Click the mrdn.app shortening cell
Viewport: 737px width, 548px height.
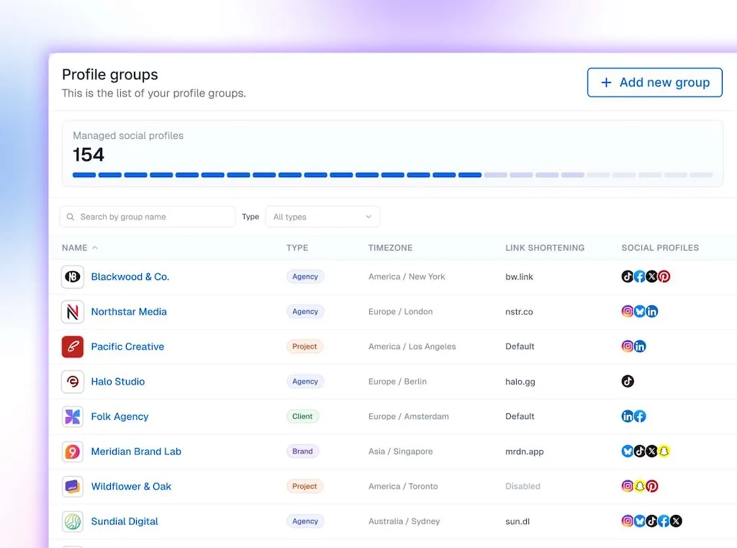(x=525, y=452)
